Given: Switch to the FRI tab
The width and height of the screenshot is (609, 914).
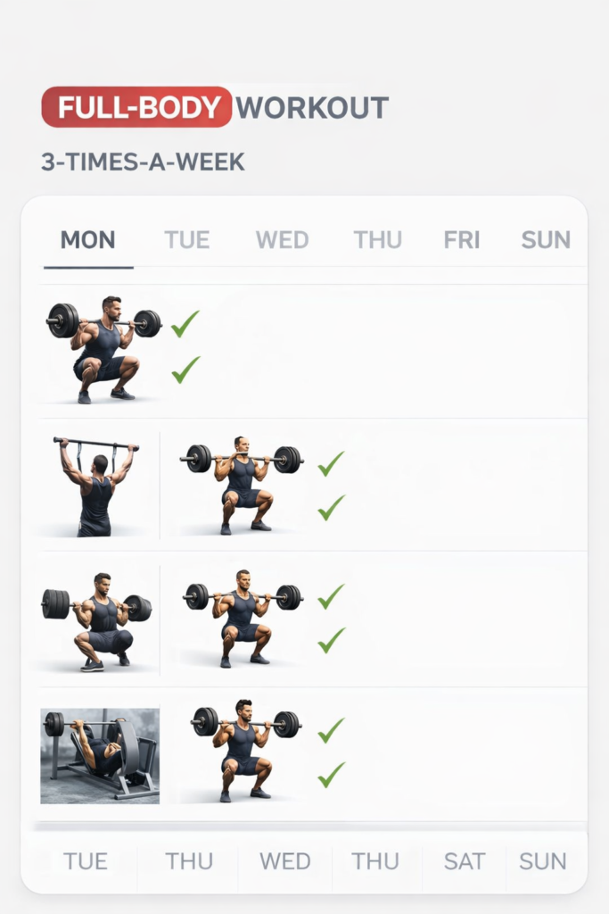Looking at the screenshot, I should tap(462, 240).
